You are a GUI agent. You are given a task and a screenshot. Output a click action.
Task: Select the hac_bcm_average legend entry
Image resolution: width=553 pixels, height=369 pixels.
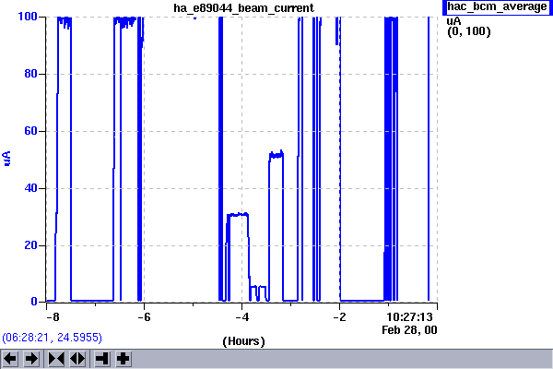pos(496,7)
